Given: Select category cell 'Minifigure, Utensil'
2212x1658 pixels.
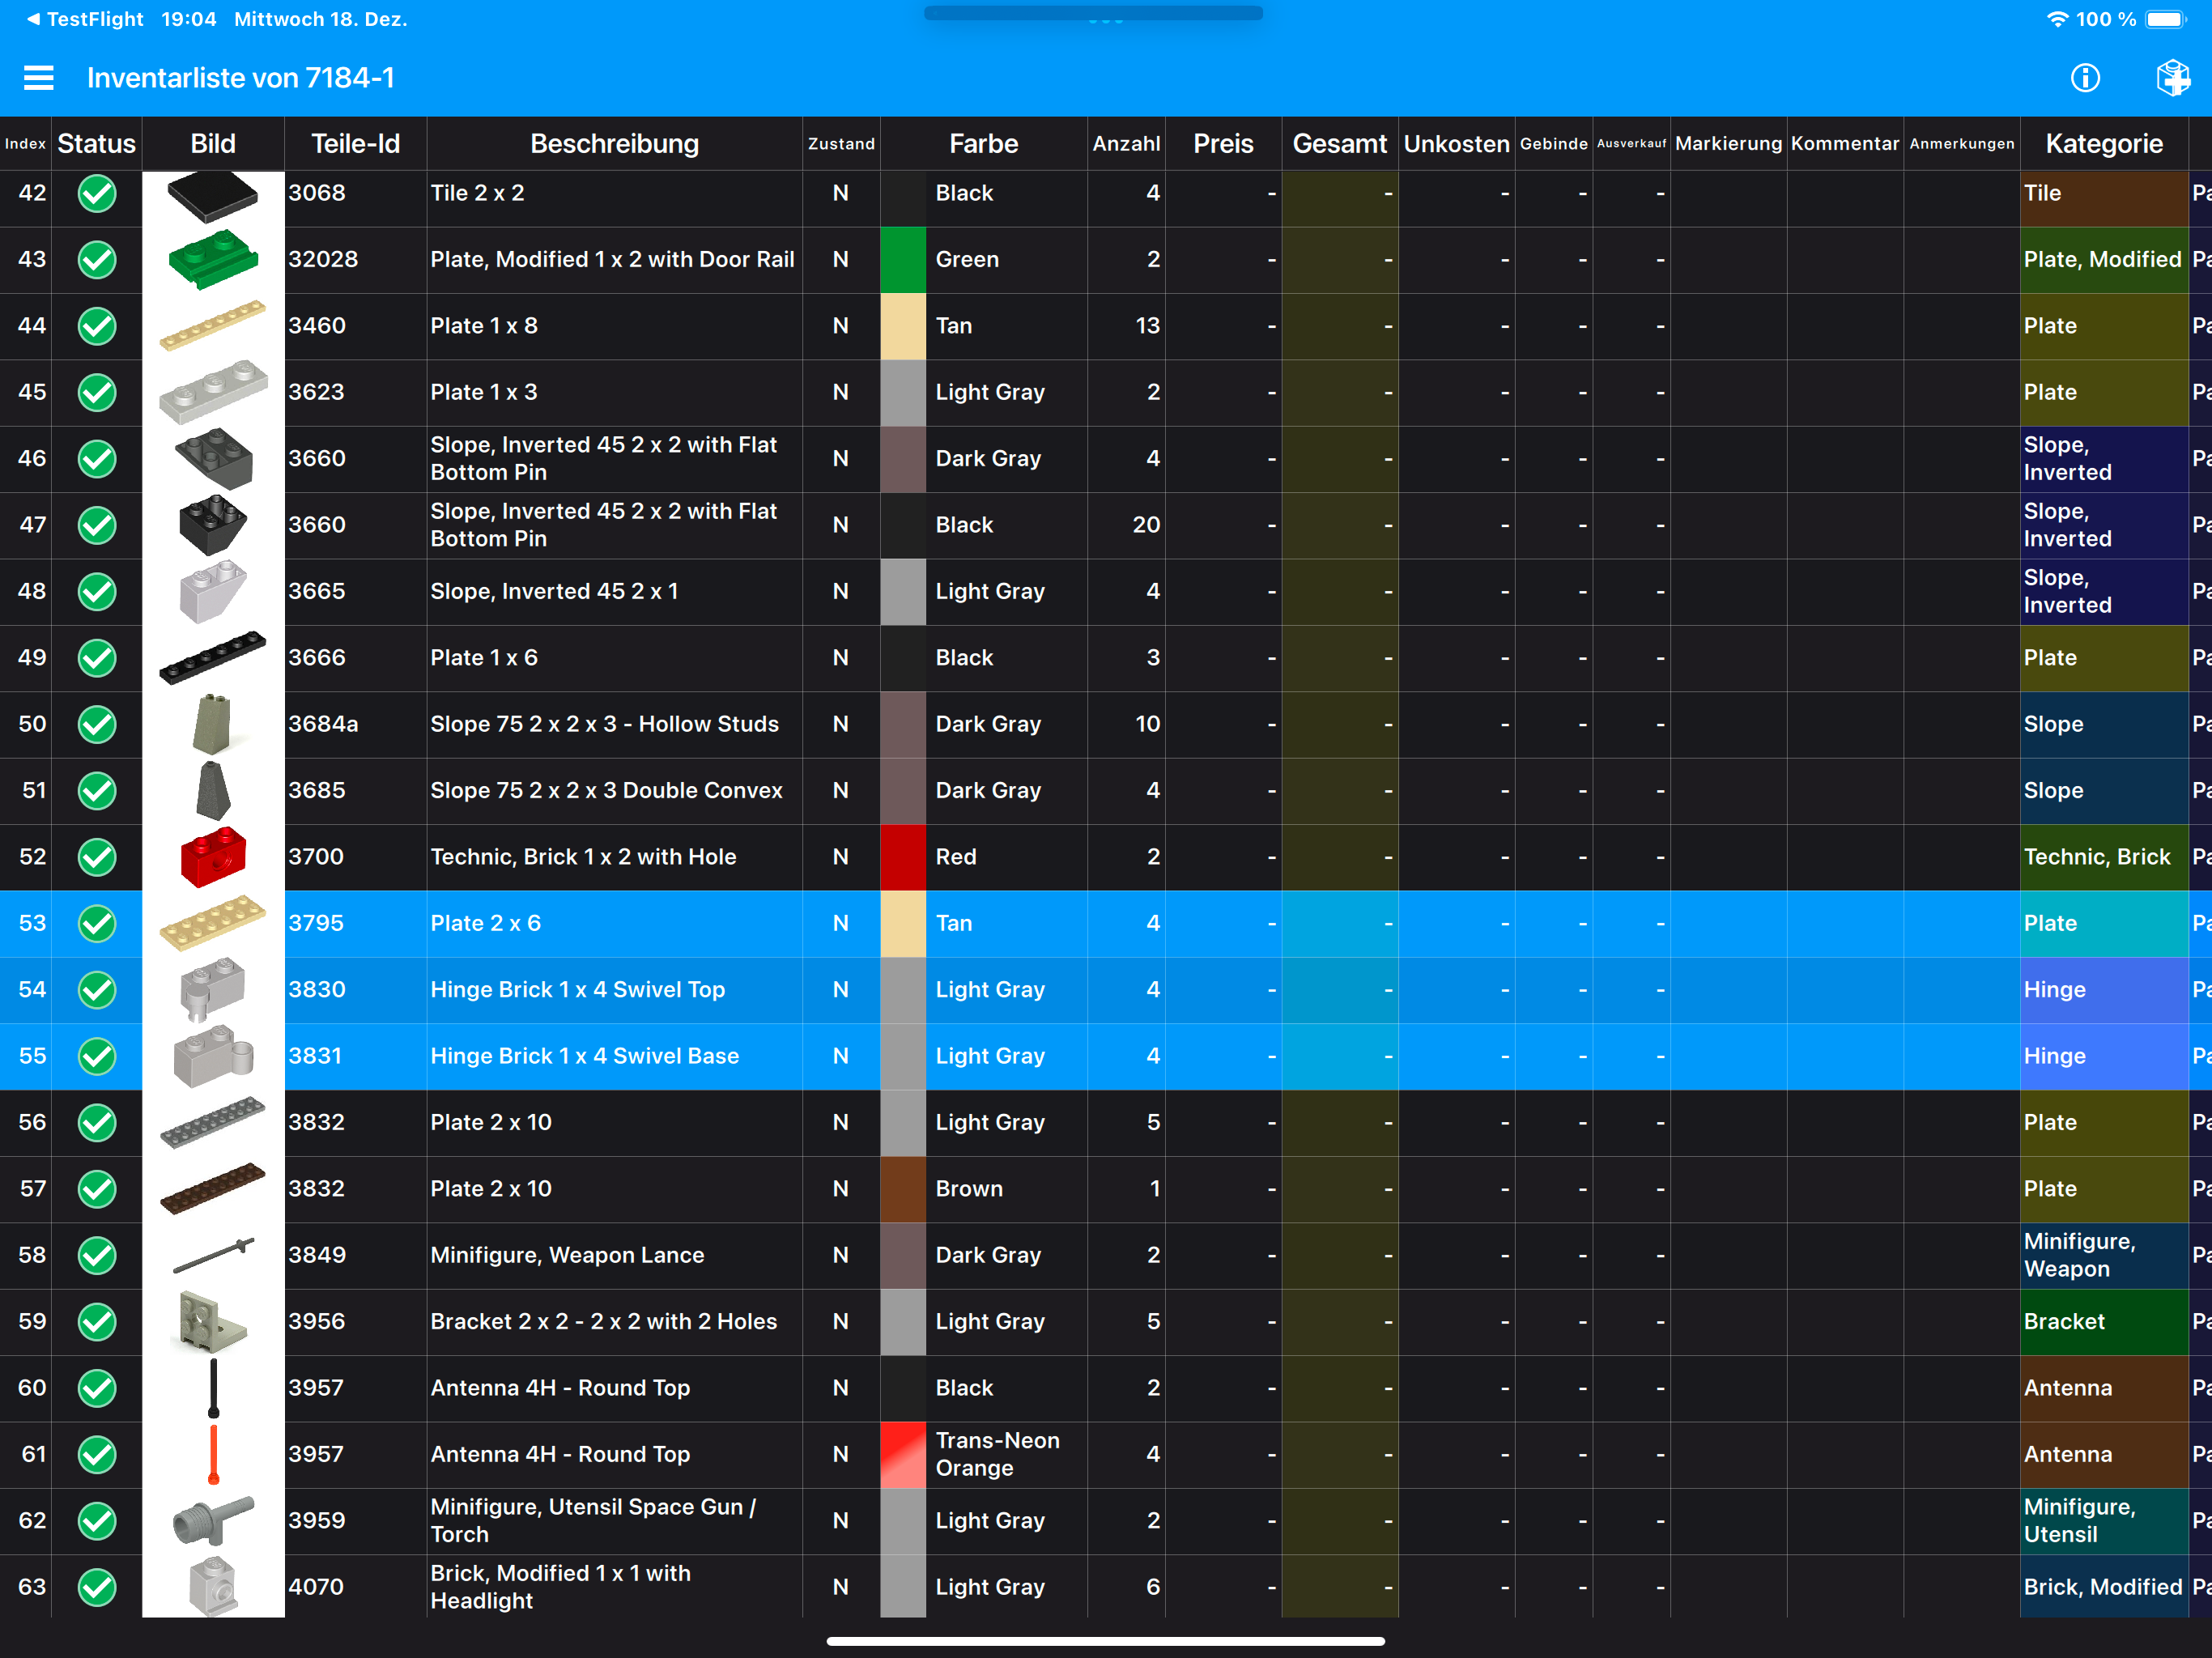Looking at the screenshot, I should coord(2104,1521).
